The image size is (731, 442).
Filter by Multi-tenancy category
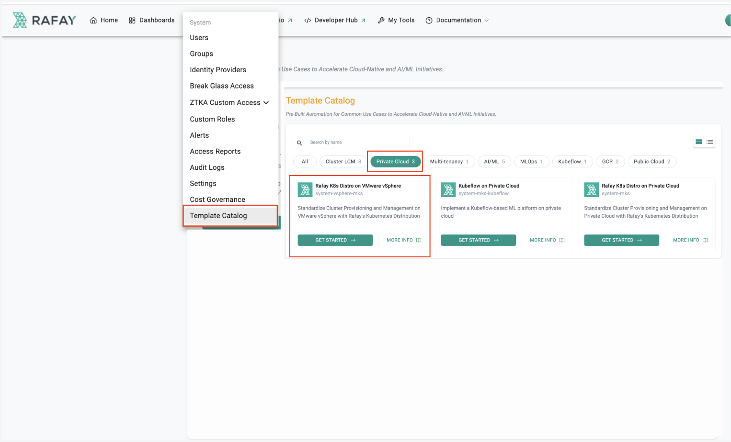449,162
